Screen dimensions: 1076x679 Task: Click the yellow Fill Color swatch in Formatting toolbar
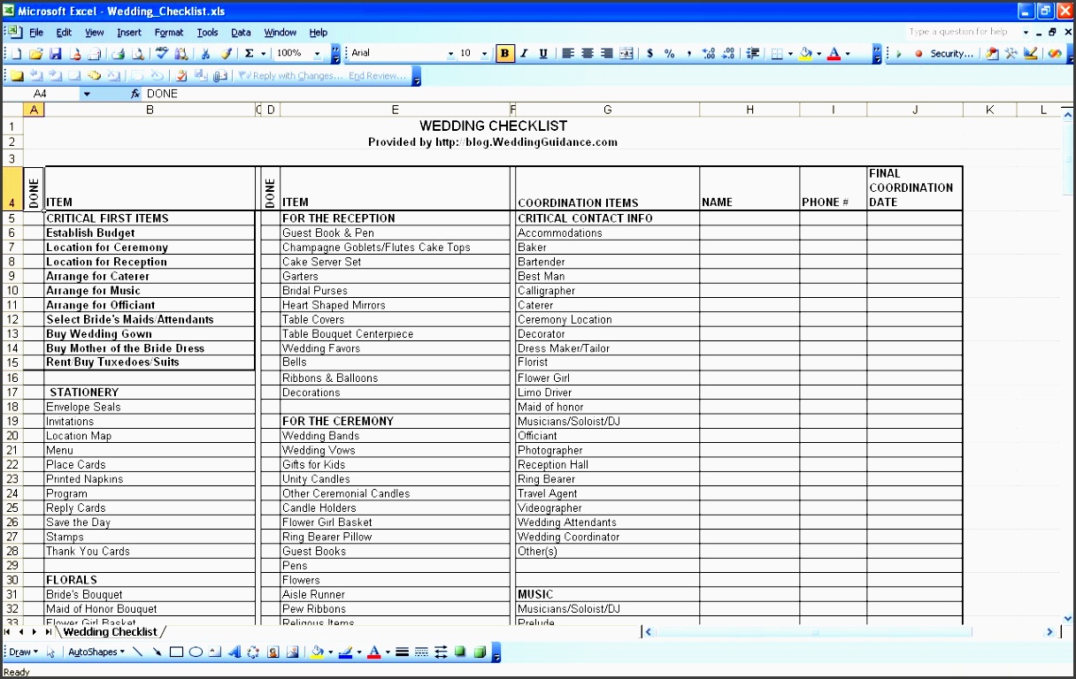[805, 54]
